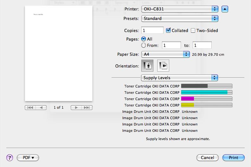Click the cyan toner level bar
Screen dimensions: 251x167
pos(207,93)
